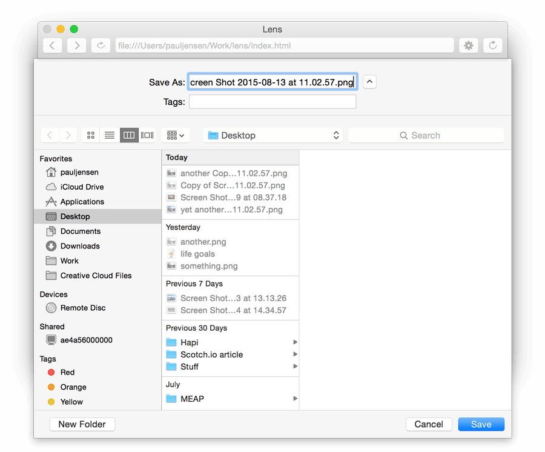The height and width of the screenshot is (452, 545).
Task: Open the Desktop location popup menu
Action: pyautogui.click(x=272, y=135)
